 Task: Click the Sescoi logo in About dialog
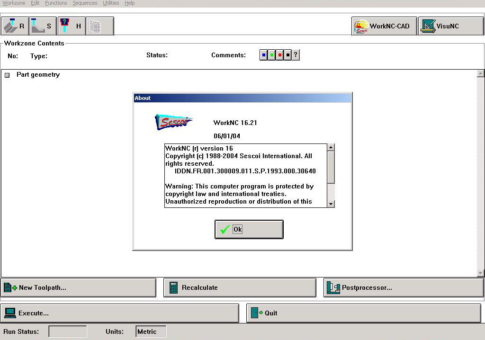click(x=173, y=122)
